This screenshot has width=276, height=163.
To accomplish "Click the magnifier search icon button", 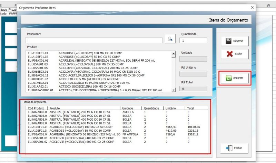I will (x=170, y=39).
